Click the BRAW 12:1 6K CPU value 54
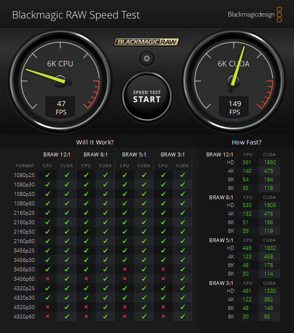This screenshot has width=294, height=333. 246,180
